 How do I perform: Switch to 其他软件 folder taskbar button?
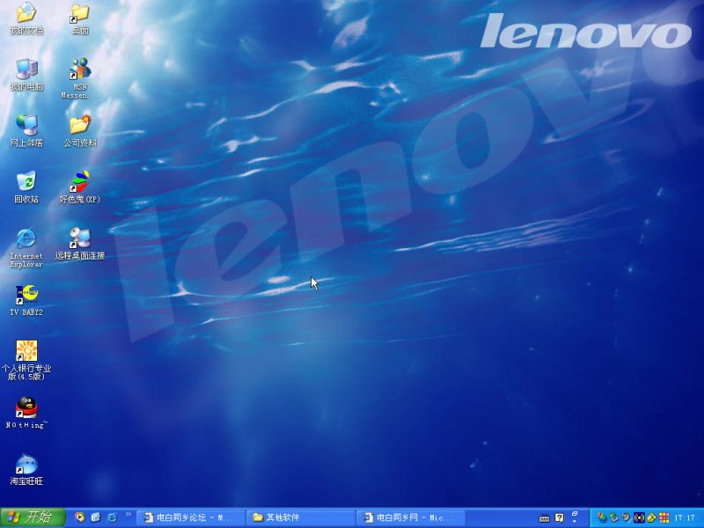(300, 517)
